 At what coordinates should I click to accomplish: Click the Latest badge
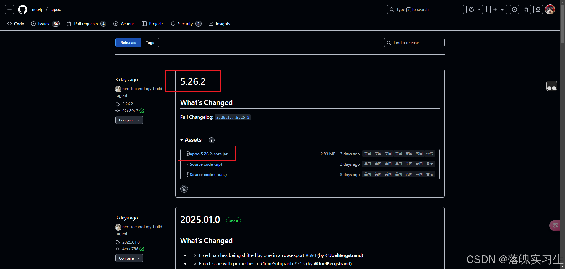click(233, 221)
